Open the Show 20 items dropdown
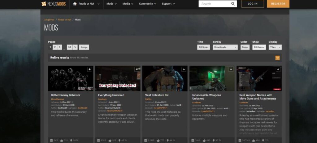Image resolution: width=317 pixels, height=143 pixels. click(259, 47)
